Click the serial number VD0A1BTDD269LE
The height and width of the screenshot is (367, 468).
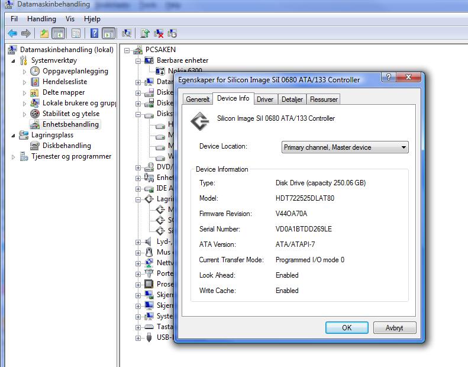(x=304, y=229)
